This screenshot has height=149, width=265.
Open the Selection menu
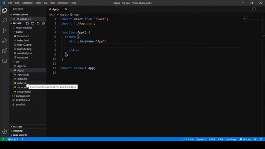(27, 3)
